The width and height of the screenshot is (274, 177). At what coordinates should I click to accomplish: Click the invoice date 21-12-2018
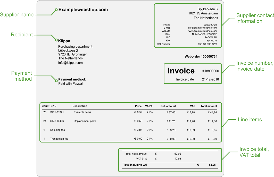coord(210,79)
